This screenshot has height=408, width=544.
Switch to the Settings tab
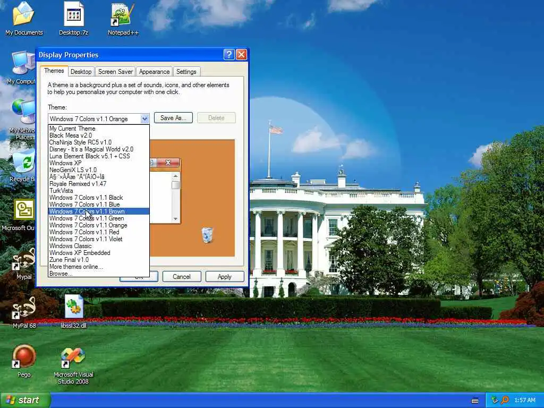pyautogui.click(x=186, y=72)
